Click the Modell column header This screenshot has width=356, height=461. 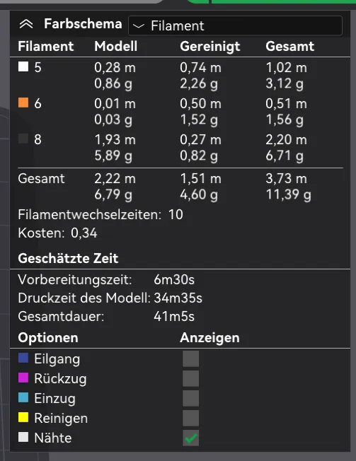click(x=115, y=46)
